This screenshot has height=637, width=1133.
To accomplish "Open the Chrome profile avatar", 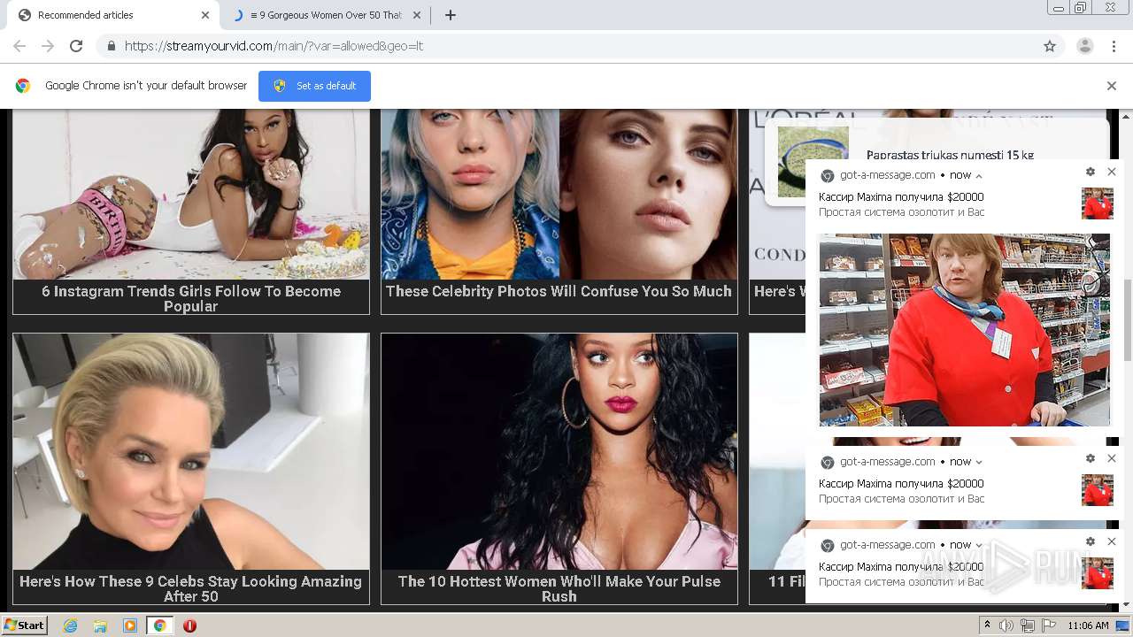I will pos(1084,46).
